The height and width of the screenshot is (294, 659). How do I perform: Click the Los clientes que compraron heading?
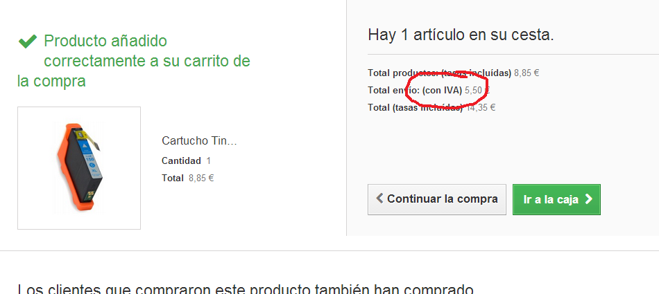coord(246,289)
